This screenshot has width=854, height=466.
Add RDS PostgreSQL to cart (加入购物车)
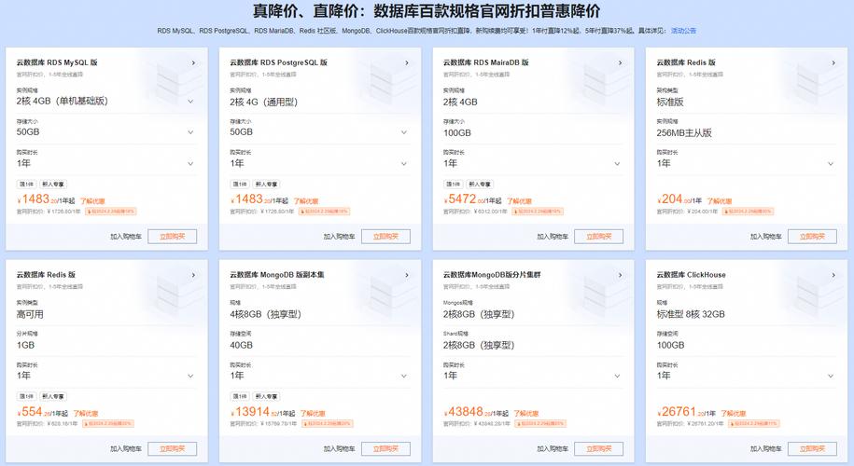340,237
